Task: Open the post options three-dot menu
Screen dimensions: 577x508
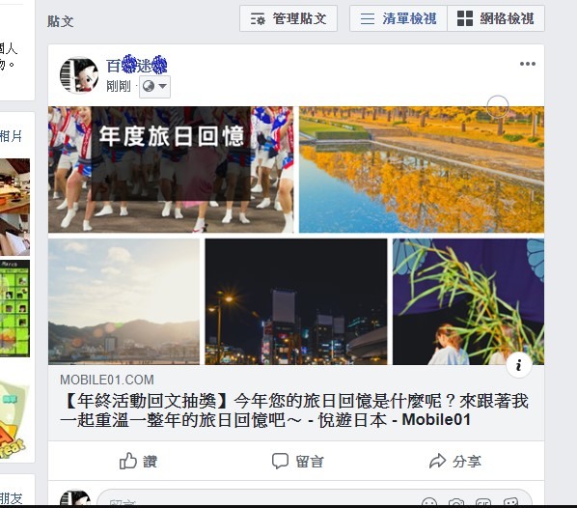Action: (528, 64)
